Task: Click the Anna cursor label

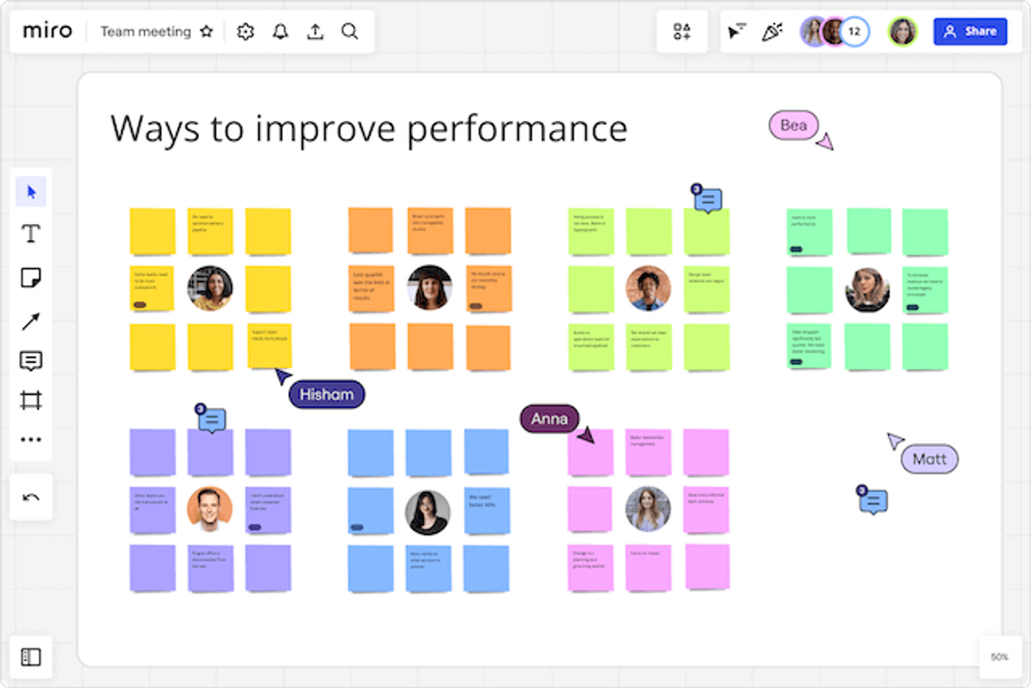Action: coord(549,419)
